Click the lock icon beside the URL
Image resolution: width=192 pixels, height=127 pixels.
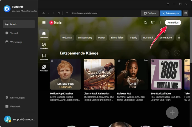click(x=67, y=13)
